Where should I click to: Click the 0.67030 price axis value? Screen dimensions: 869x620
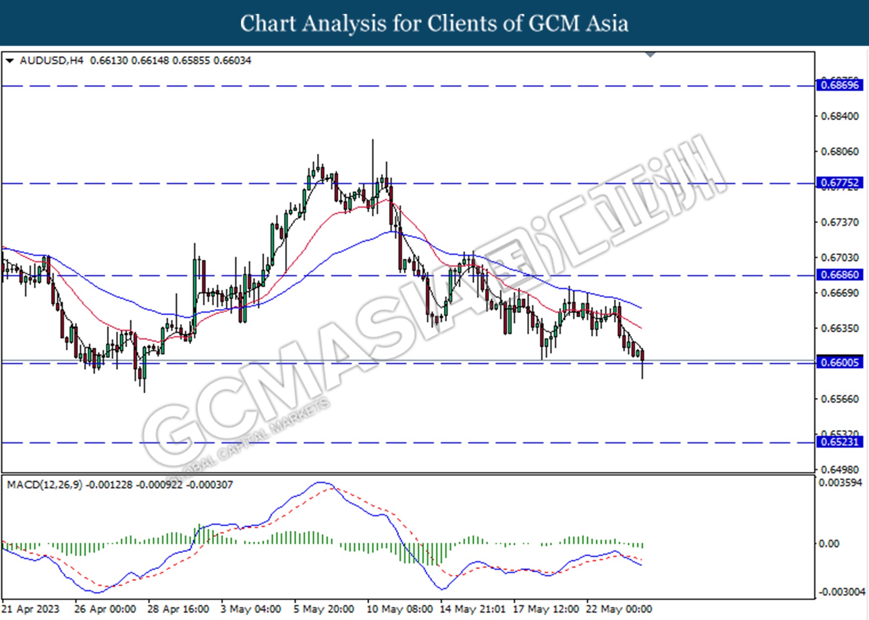click(x=839, y=257)
